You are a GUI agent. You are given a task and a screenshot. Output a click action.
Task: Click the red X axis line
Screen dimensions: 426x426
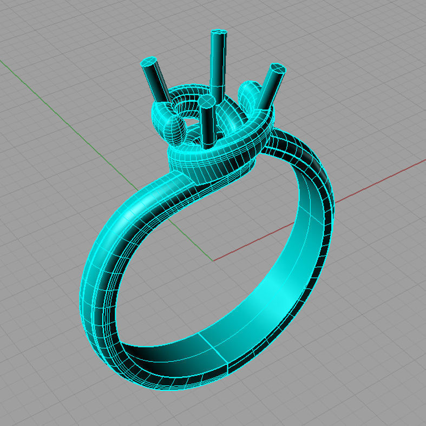coord(381,181)
